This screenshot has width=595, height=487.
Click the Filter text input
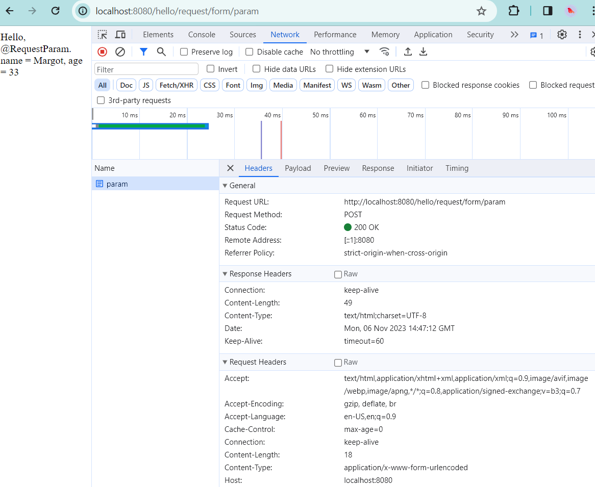pos(146,69)
